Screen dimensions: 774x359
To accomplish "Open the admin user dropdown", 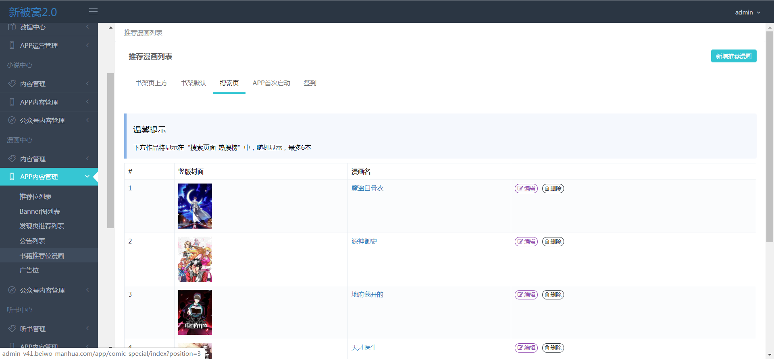I will pyautogui.click(x=748, y=12).
